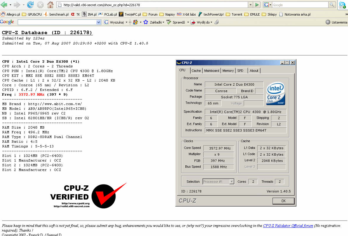Viewport: 348px width, 236px height.
Task: Click the browser Google search box
Action: pyautogui.click(x=300, y=5)
